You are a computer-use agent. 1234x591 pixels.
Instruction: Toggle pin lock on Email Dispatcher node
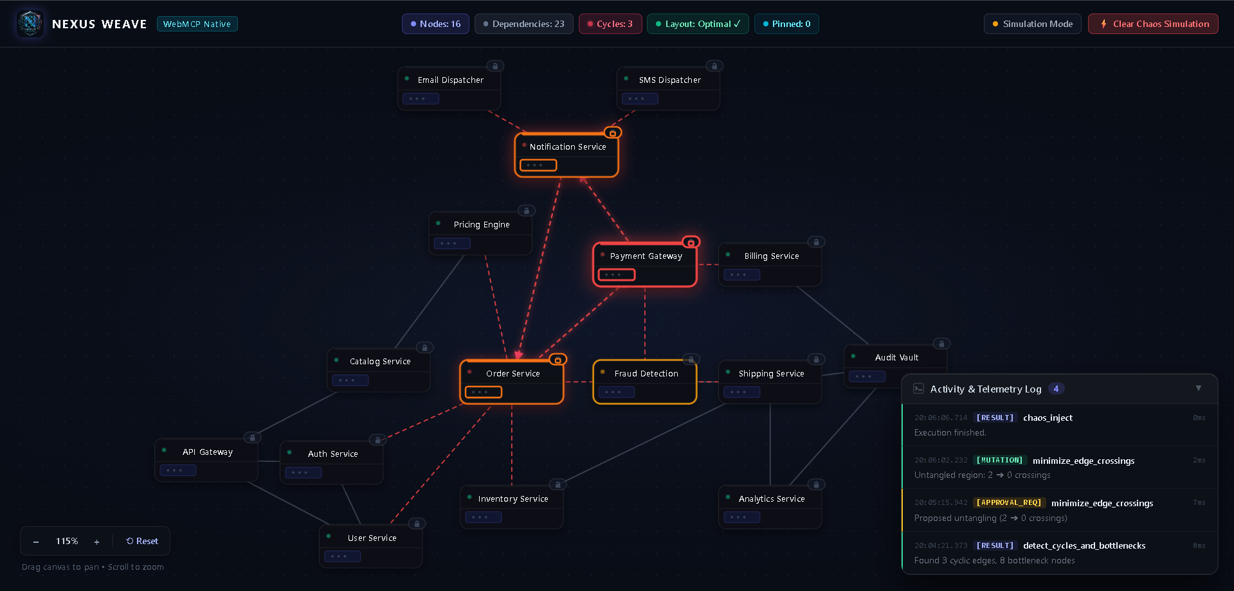pos(495,66)
